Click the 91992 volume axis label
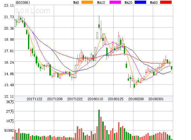Image resolution: width=191 pixels, height=140 pixels. coord(9,130)
